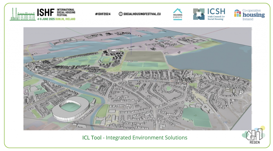Click the Co-operative Housing Ireland logo
The image size is (273, 151).
[x=249, y=15]
